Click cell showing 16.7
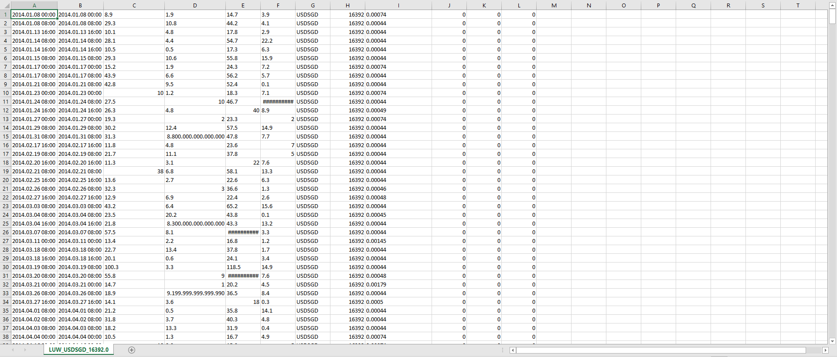The height and width of the screenshot is (357, 837). (x=243, y=337)
